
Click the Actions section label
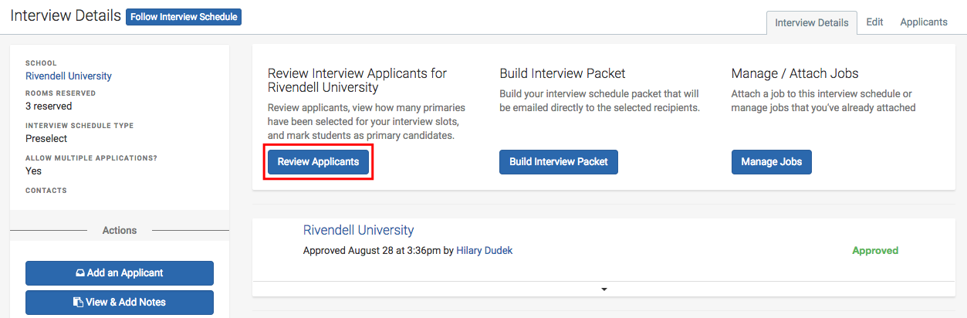tap(120, 230)
